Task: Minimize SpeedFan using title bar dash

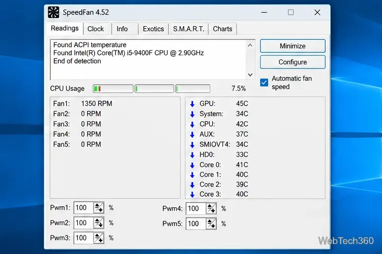Action: pos(264,12)
